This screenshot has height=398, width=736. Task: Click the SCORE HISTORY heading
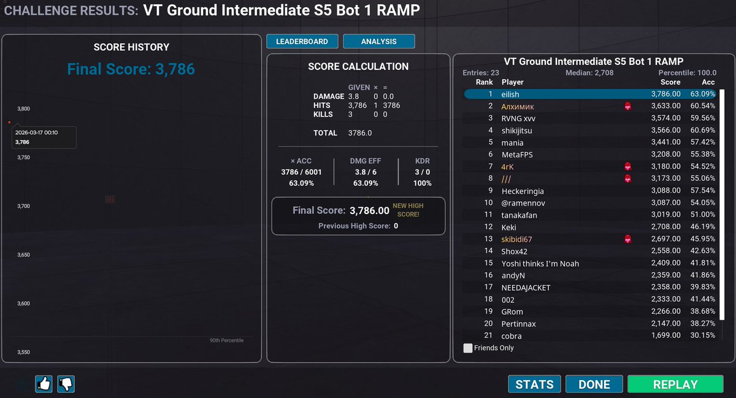pyautogui.click(x=131, y=47)
